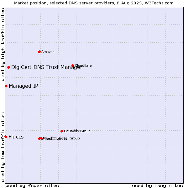This screenshot has width=188, height=188.
Task: Click the 'Managed IP' label
Action: tap(23, 86)
